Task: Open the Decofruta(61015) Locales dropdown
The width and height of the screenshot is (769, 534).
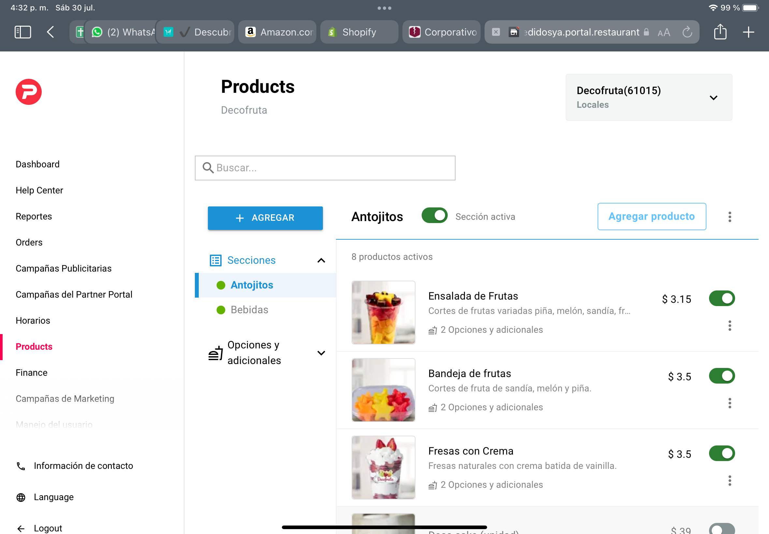Action: point(649,97)
